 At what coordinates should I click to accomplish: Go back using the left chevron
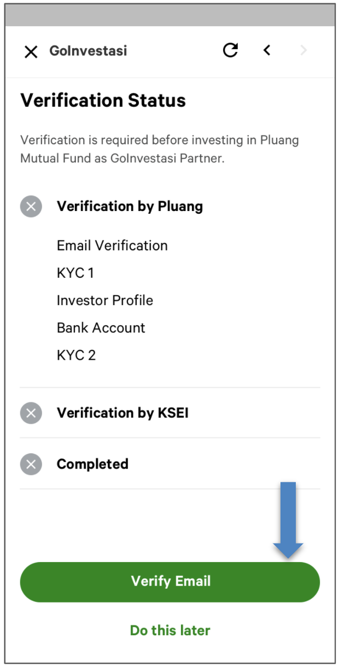[267, 51]
